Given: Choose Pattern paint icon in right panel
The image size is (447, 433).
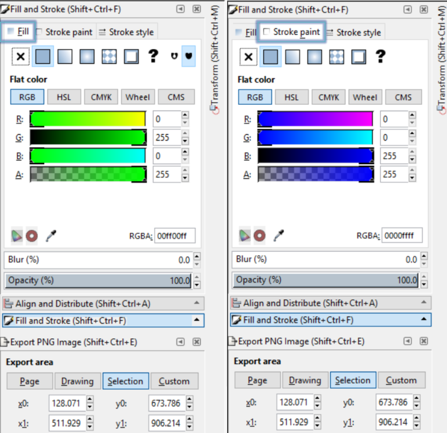Looking at the screenshot, I should pos(337,57).
